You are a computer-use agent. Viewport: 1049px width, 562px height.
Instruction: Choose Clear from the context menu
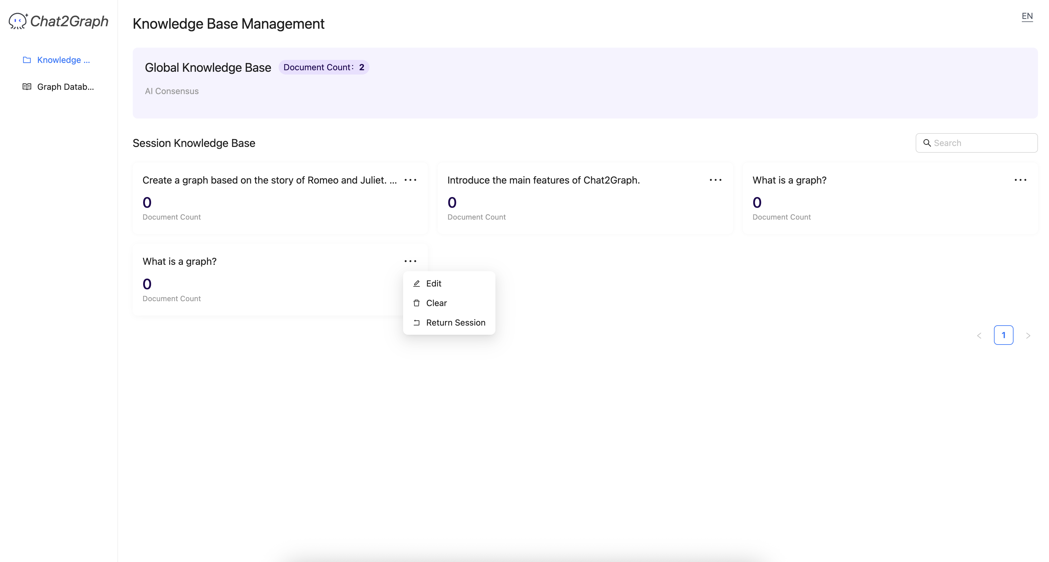click(x=436, y=303)
